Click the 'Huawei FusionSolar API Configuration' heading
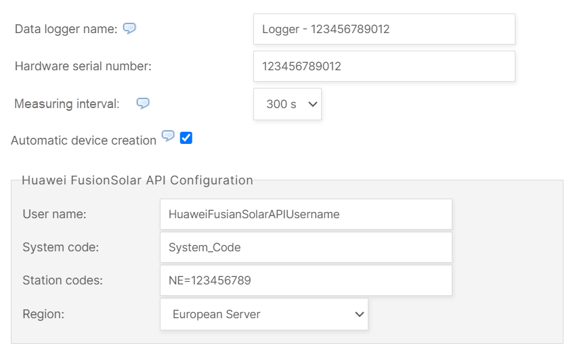The width and height of the screenshot is (575, 354). pos(137,180)
